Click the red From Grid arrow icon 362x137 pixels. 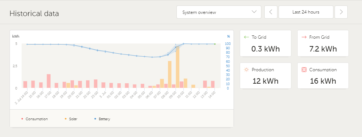pos(304,37)
